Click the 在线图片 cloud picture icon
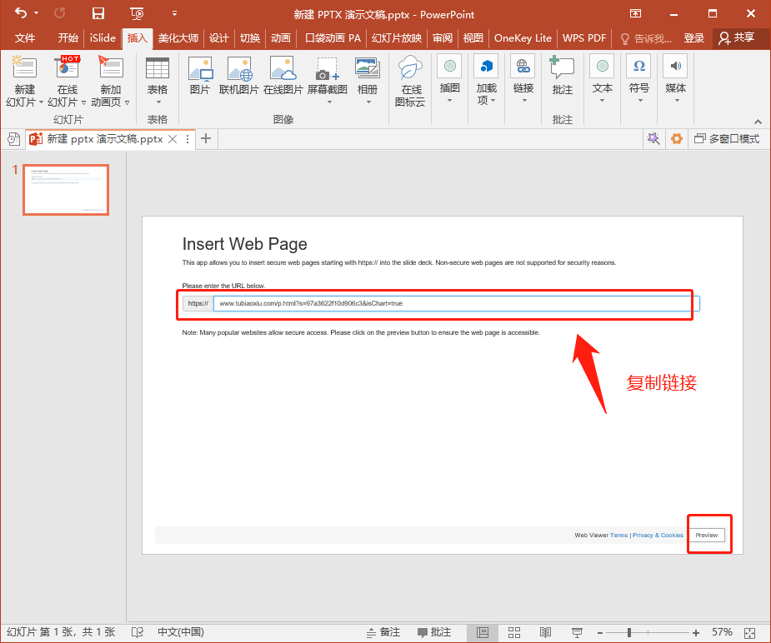Viewport: 771px width, 643px height. pyautogui.click(x=283, y=69)
